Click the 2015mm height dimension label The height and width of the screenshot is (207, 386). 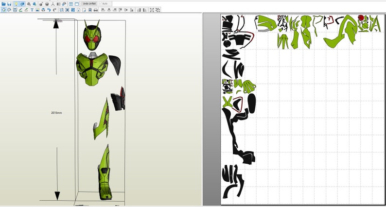pyautogui.click(x=56, y=113)
